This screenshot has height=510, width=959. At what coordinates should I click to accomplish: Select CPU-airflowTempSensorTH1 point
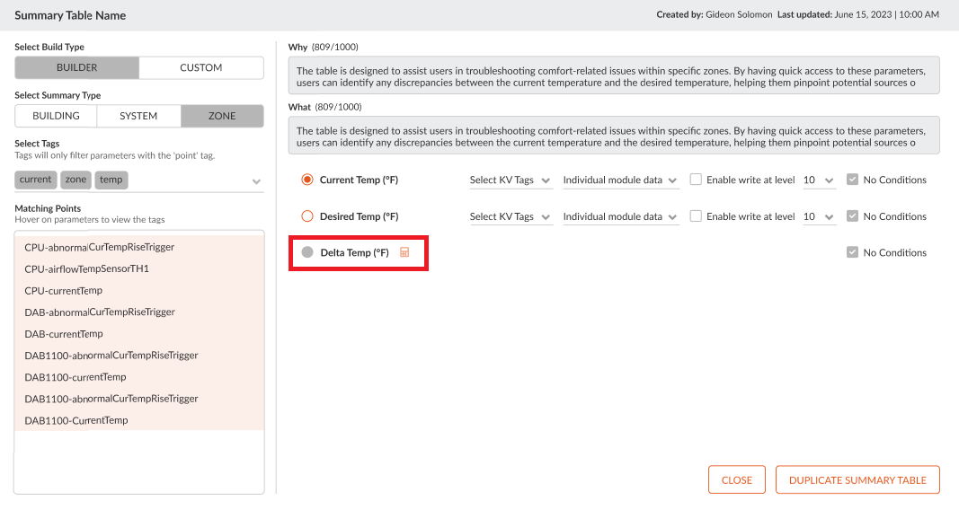139,268
